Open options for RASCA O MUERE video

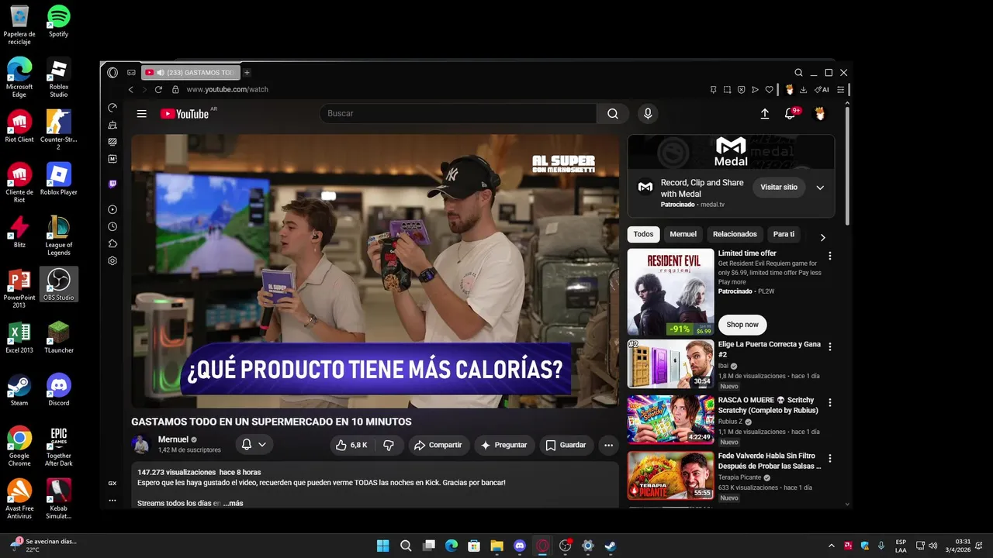(x=830, y=403)
